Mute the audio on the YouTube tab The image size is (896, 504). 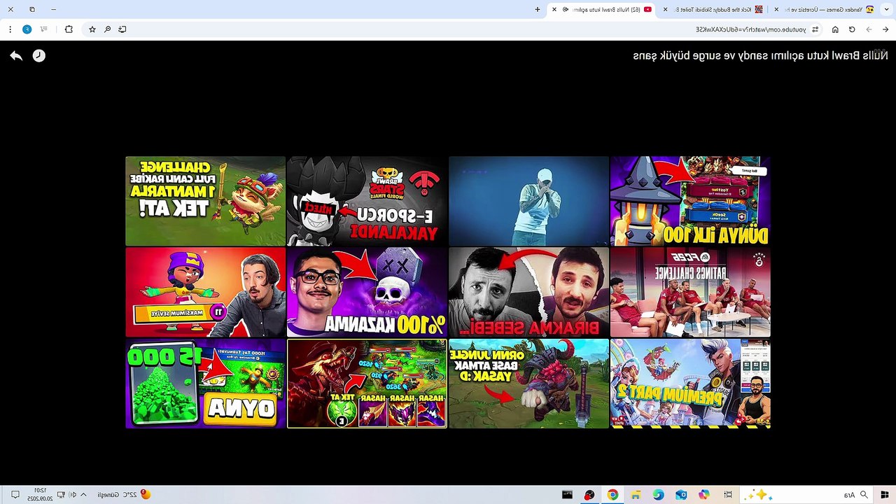pos(566,9)
